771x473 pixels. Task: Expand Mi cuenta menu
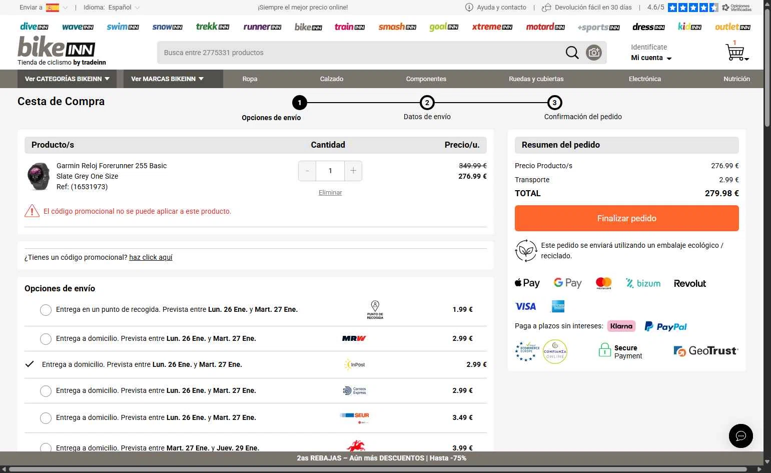tap(651, 58)
